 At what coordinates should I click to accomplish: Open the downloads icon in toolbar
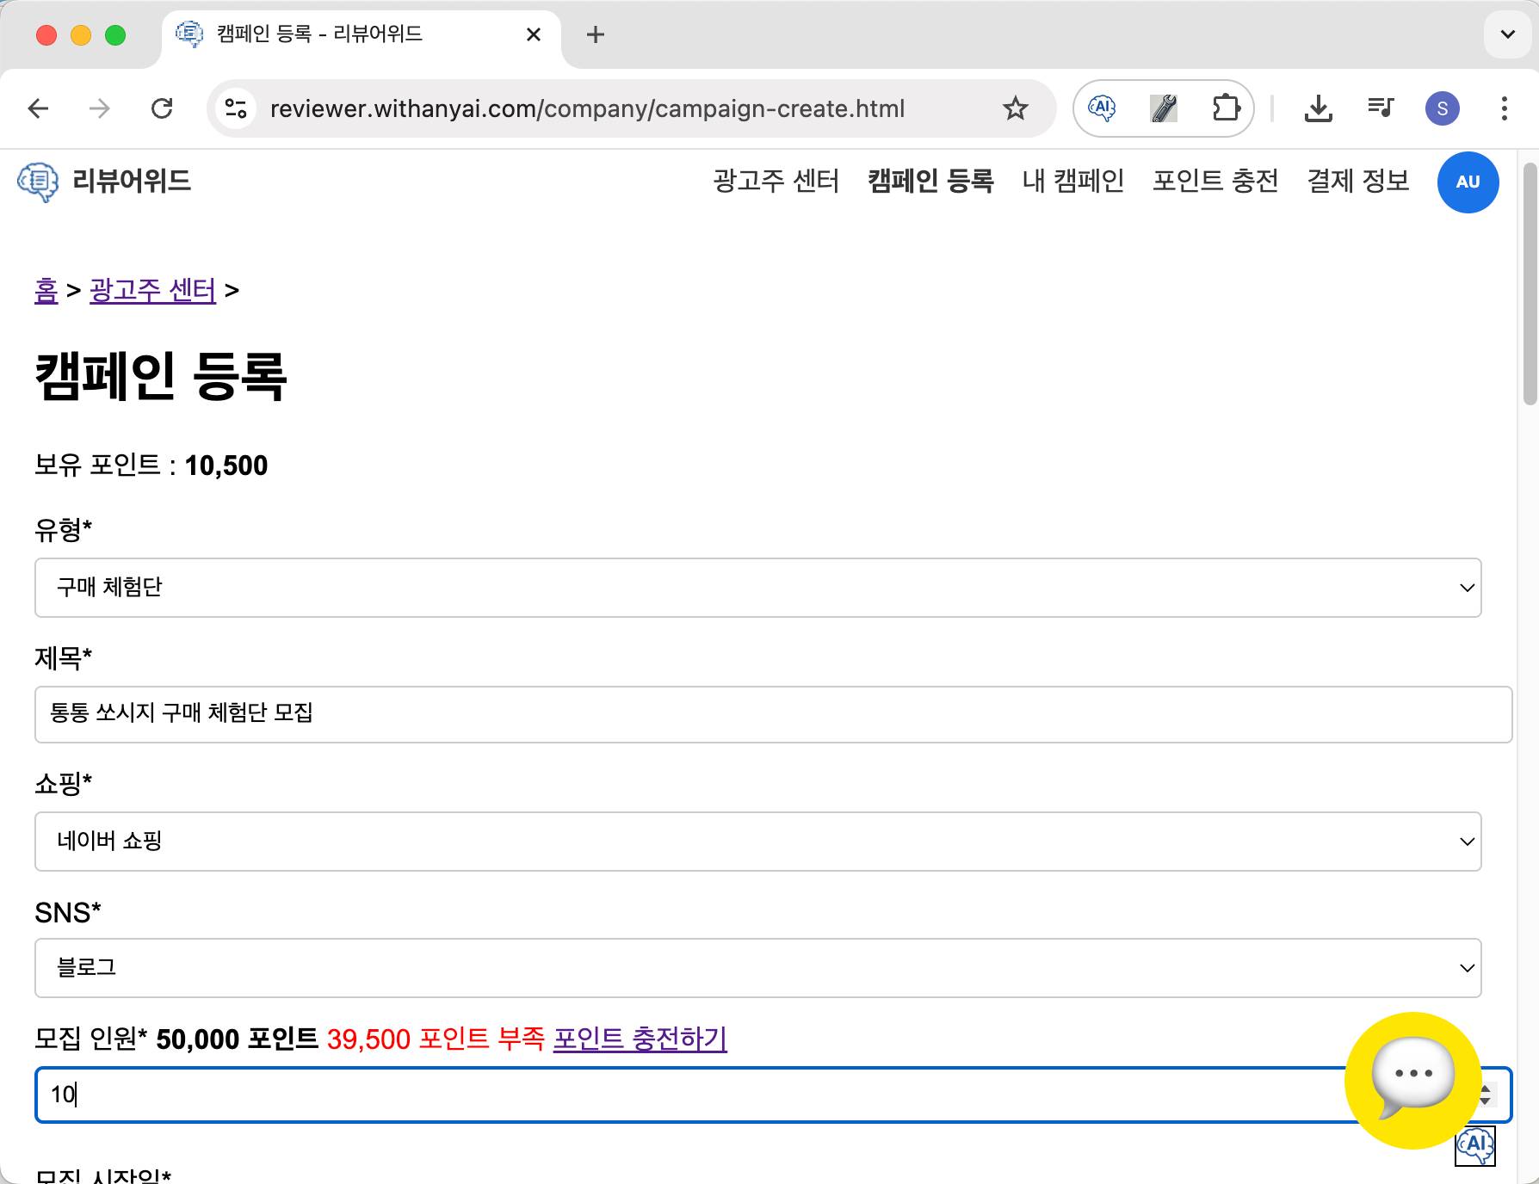(1318, 108)
